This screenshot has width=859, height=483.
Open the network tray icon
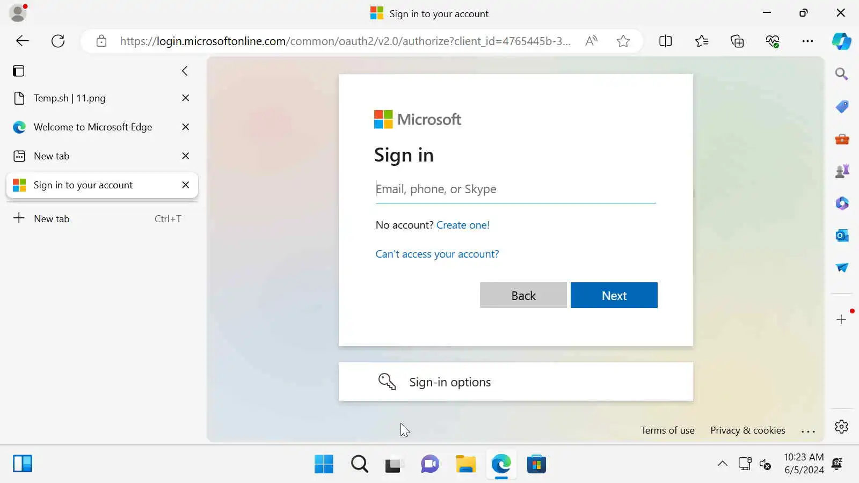[744, 464]
